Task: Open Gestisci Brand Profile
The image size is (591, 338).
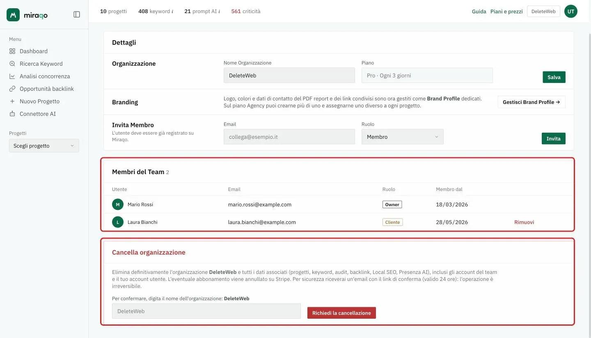Action: point(531,102)
